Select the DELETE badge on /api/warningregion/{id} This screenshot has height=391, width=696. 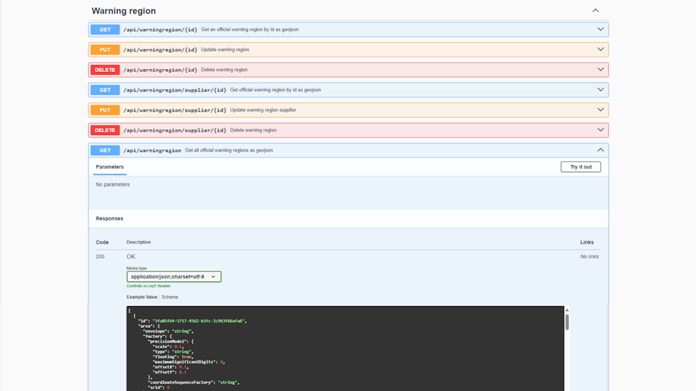104,69
